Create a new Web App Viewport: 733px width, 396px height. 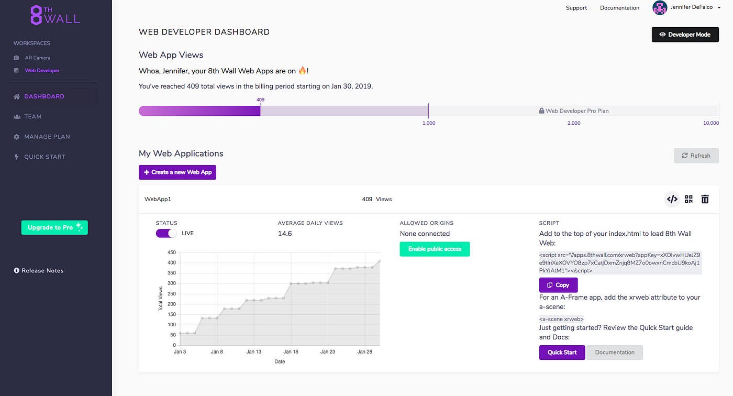point(177,172)
